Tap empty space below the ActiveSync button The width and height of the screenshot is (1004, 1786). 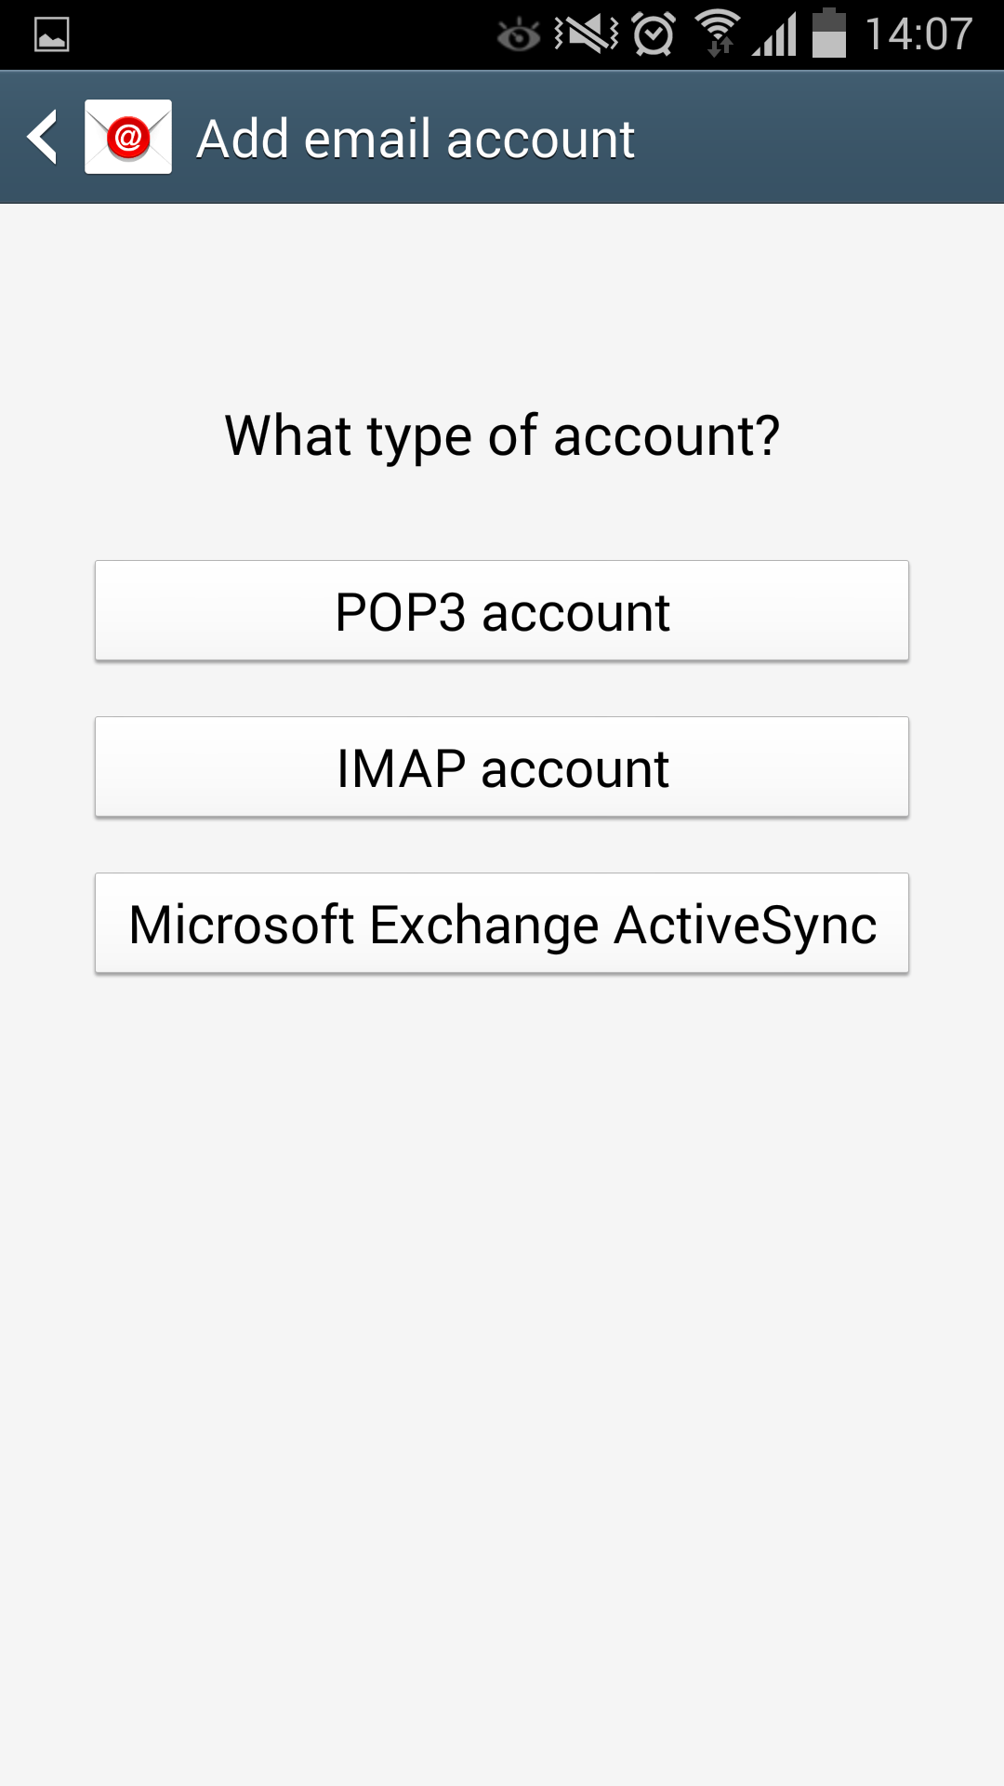[502, 1302]
